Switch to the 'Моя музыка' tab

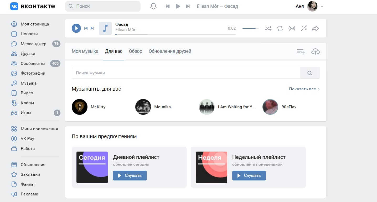pyautogui.click(x=85, y=51)
